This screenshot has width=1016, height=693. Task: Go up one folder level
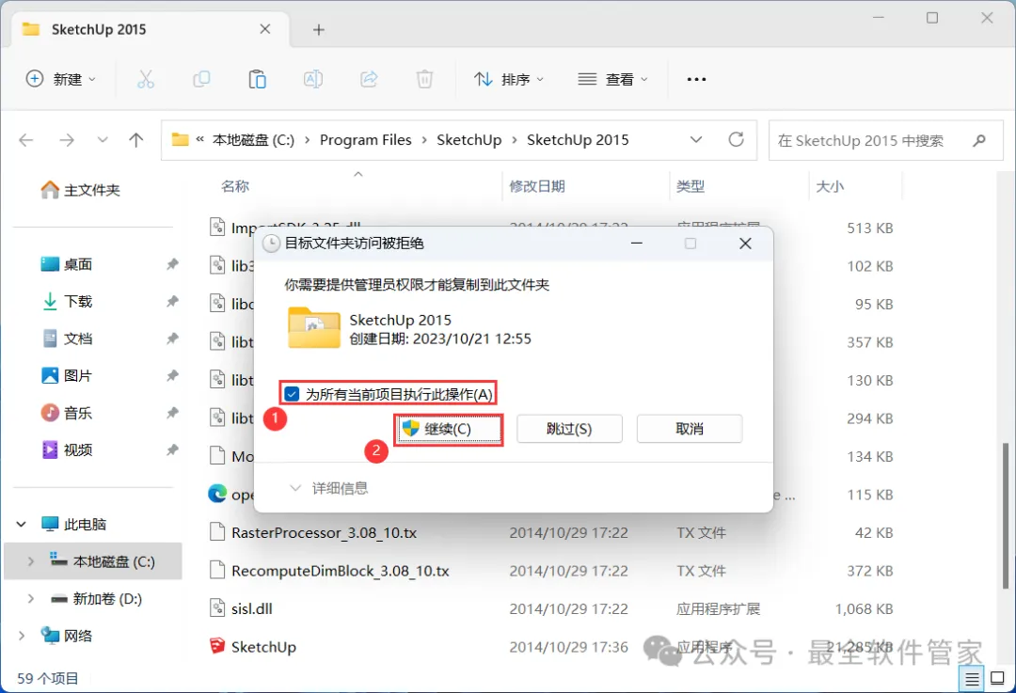tap(135, 140)
